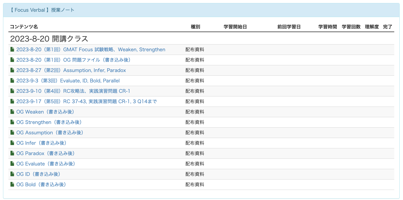Screen dimensions: 403x200
Task: Click the コンテンツ名 column header
Action: point(24,27)
